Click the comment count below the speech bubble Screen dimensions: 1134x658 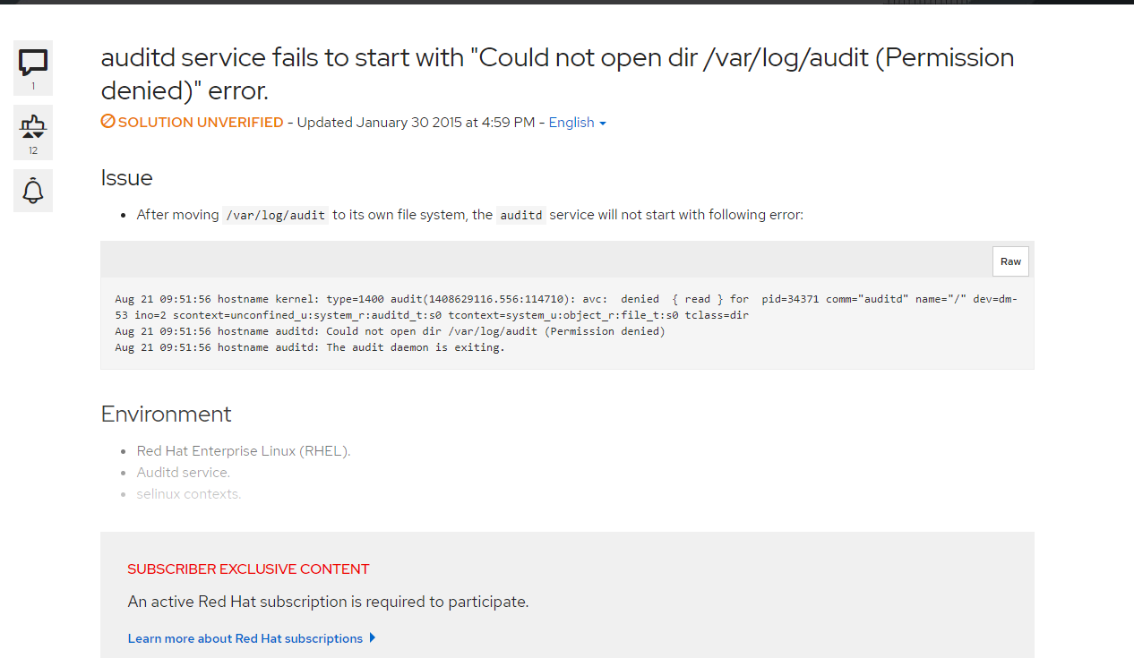(x=33, y=85)
